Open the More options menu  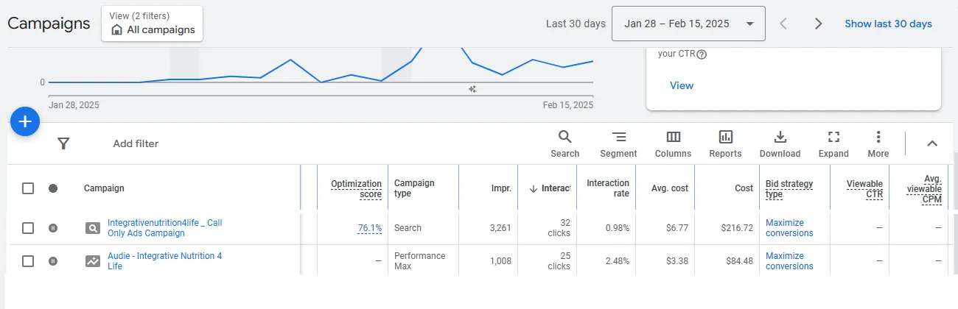point(878,143)
